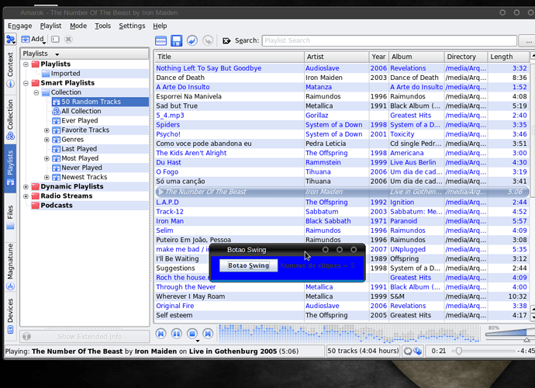The width and height of the screenshot is (535, 388).
Task: Sort by the Title column header
Action: (x=229, y=57)
